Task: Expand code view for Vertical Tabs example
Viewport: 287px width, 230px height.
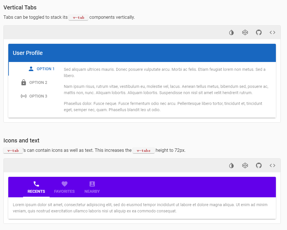Action: click(272, 32)
